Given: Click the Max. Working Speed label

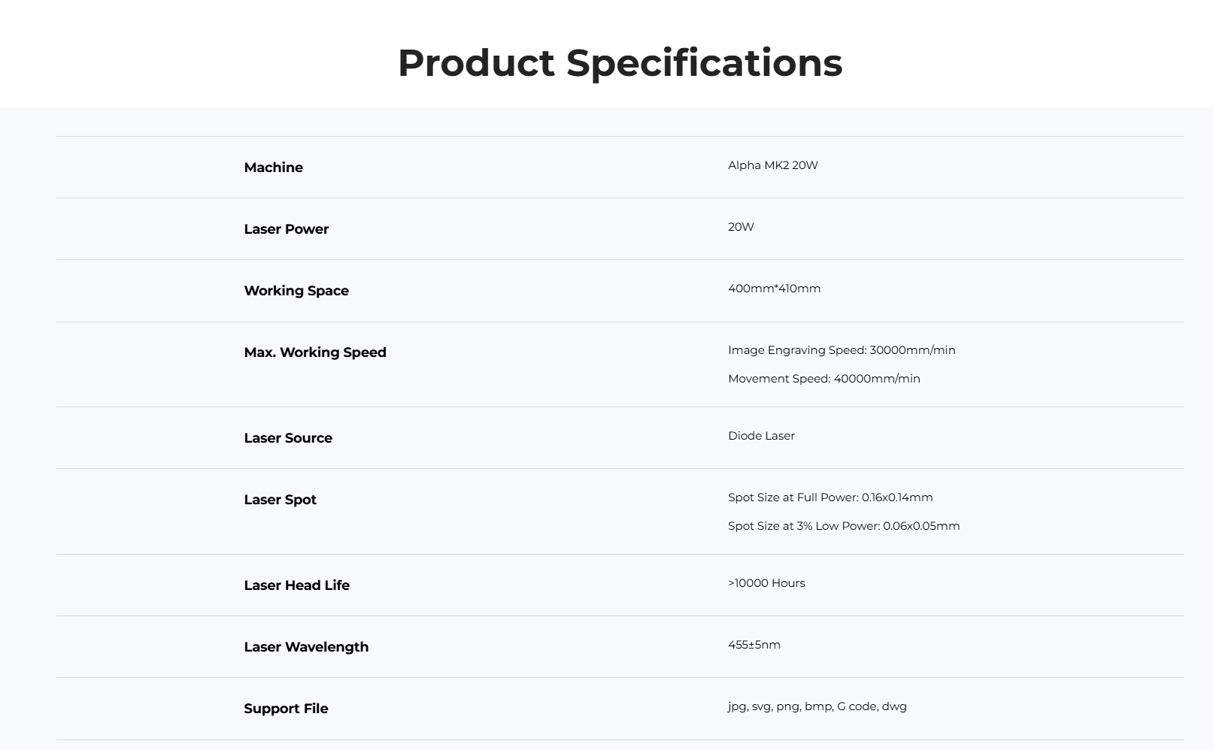Looking at the screenshot, I should (x=314, y=352).
